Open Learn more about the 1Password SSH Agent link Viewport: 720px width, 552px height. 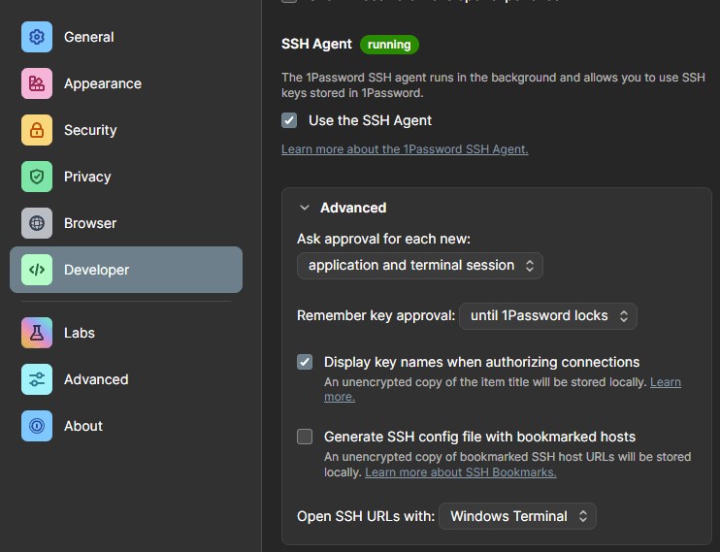click(x=405, y=149)
